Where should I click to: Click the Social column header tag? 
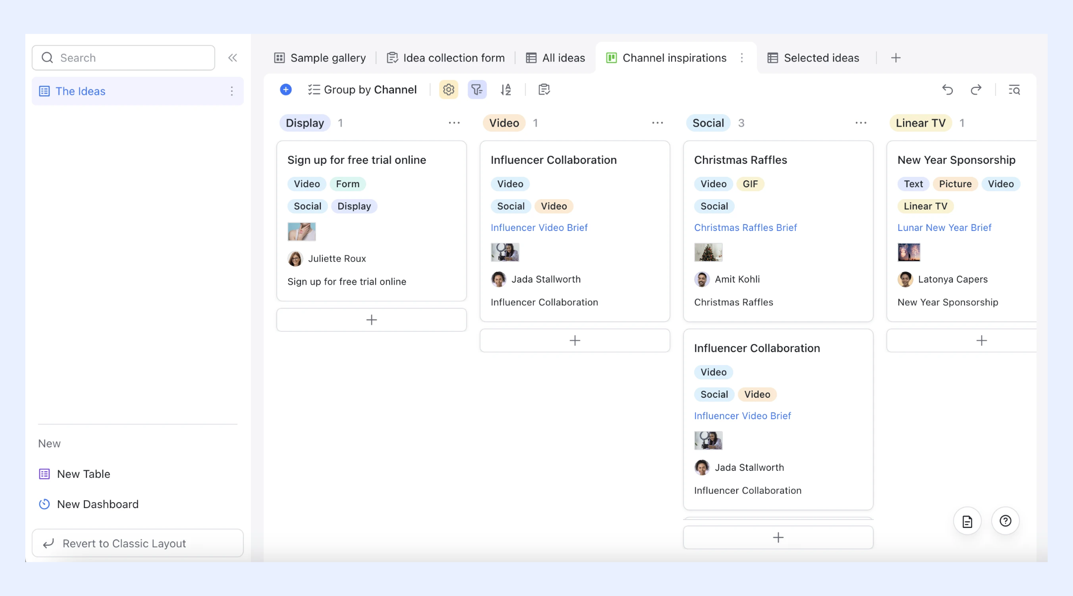coord(708,123)
